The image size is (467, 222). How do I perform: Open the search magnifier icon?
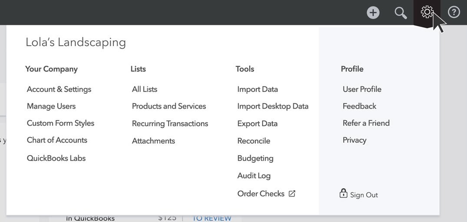401,13
